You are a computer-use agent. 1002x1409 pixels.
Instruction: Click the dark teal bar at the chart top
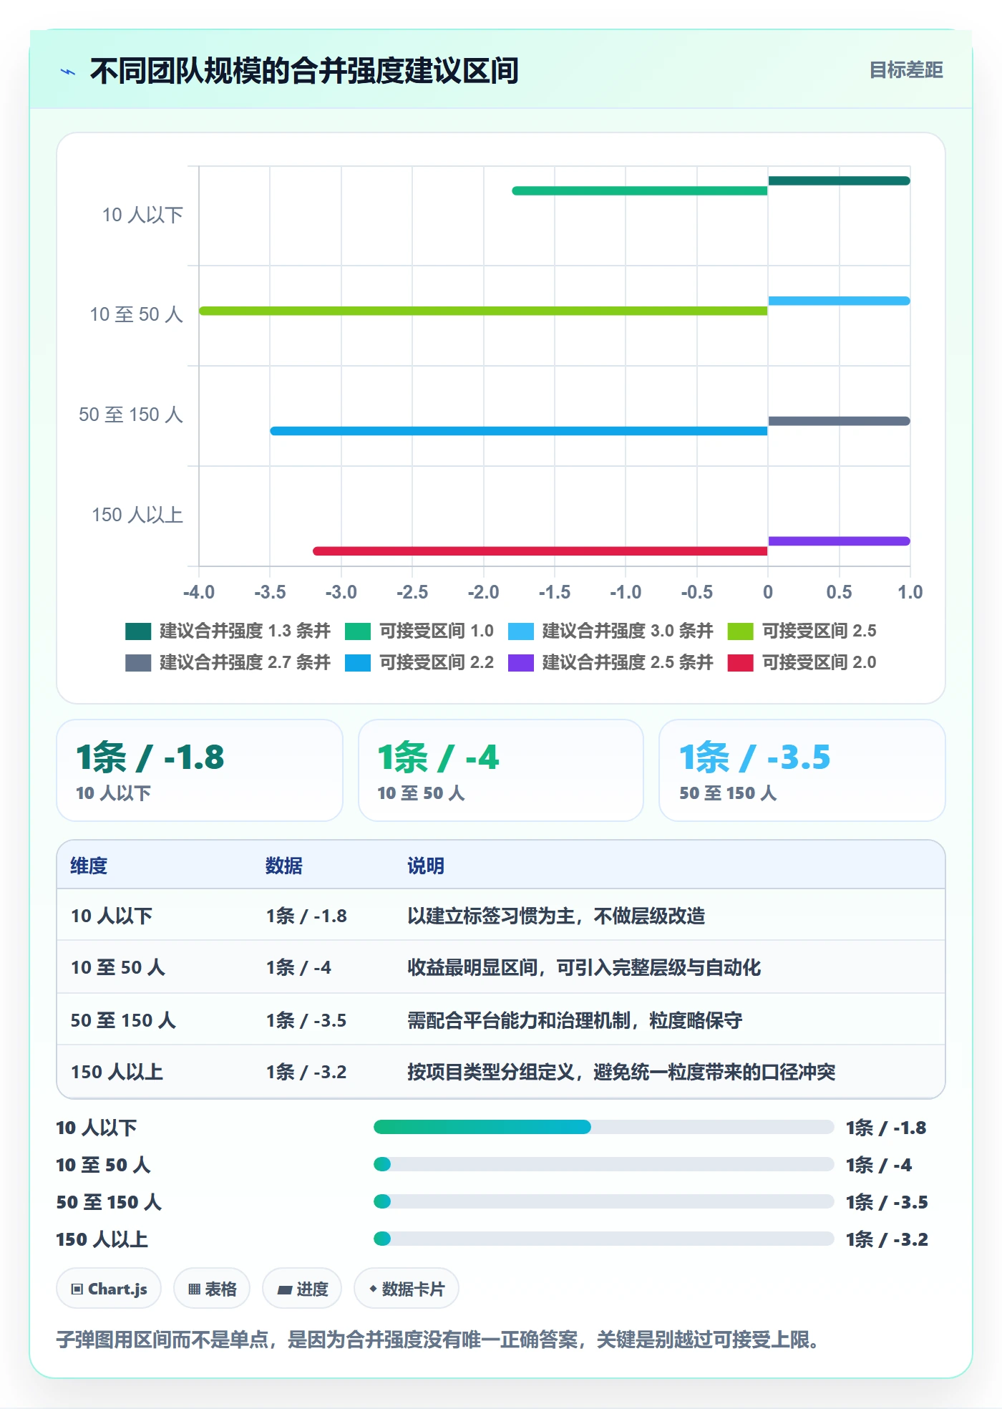(839, 181)
